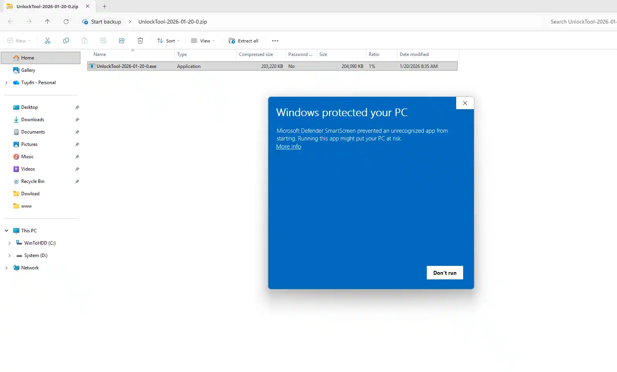Unpin Videos from Quick access
This screenshot has height=372, width=617.
coord(77,169)
